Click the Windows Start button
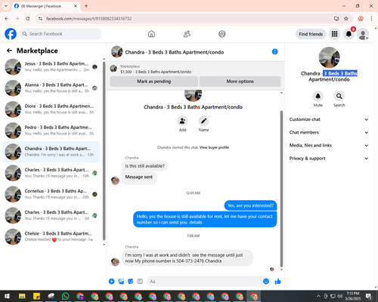This screenshot has width=378, height=302. [x=7, y=296]
